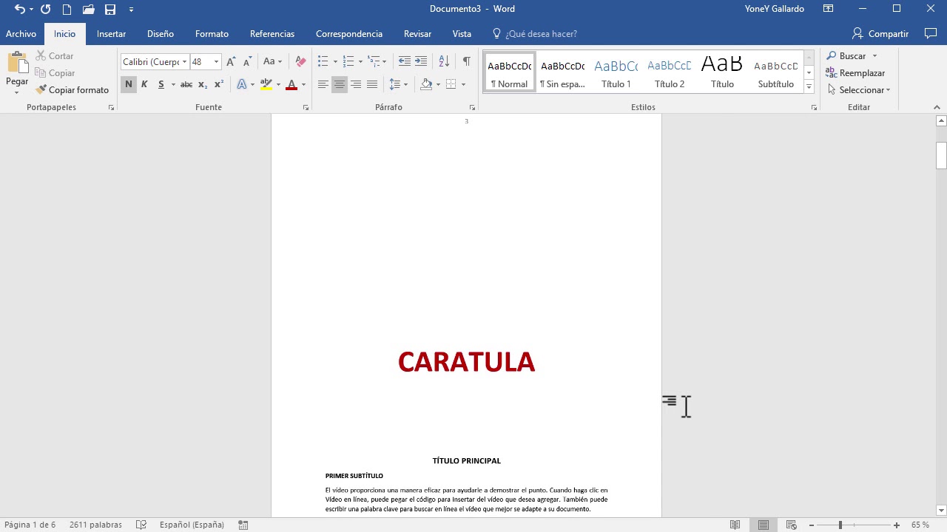
Task: Switch to the Vista tab
Action: pos(462,33)
